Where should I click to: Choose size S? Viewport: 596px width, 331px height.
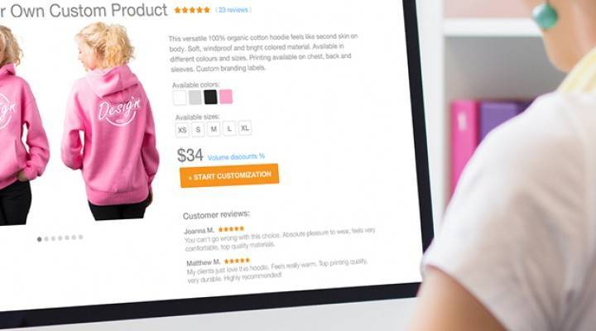(x=198, y=130)
